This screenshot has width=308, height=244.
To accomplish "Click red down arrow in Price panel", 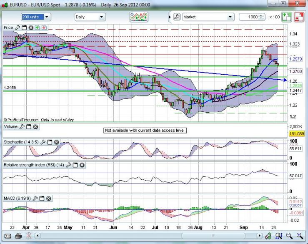I will click(x=44, y=28).
